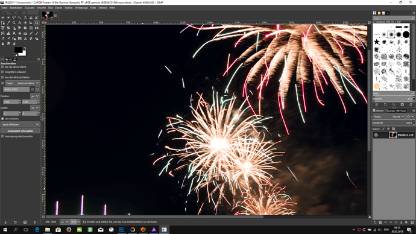Enable 'Vereinigung mitschrumpfen' checkbox
The image size is (416, 234).
click(2, 136)
